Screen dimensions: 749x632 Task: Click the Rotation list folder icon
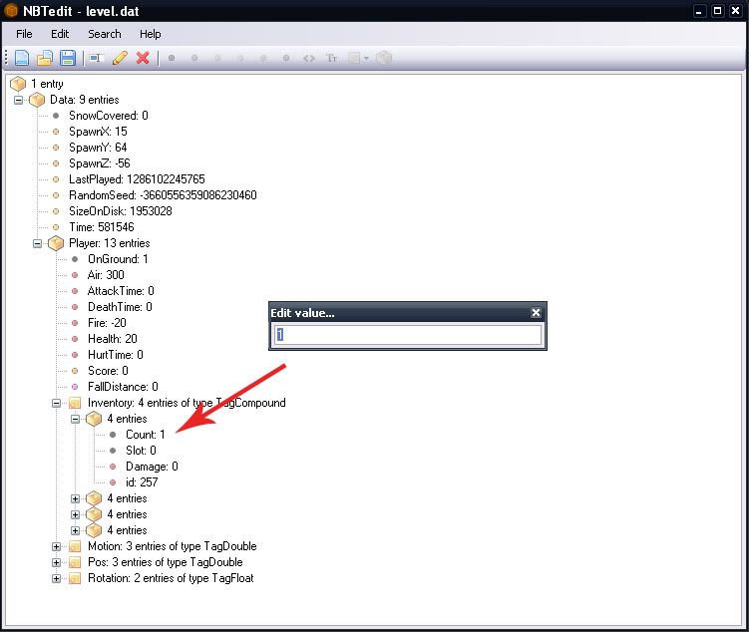[75, 578]
